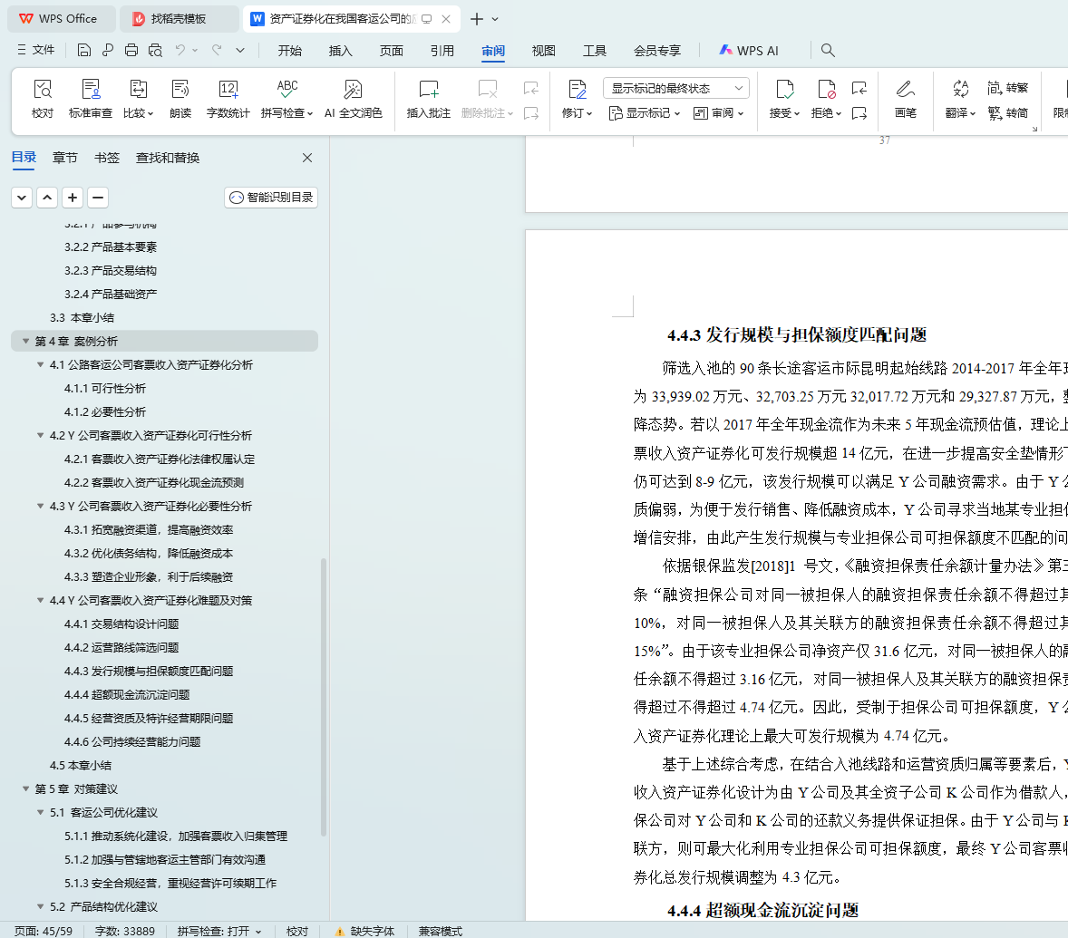Click the outline minus button
Image resolution: width=1068 pixels, height=938 pixels.
tap(97, 198)
